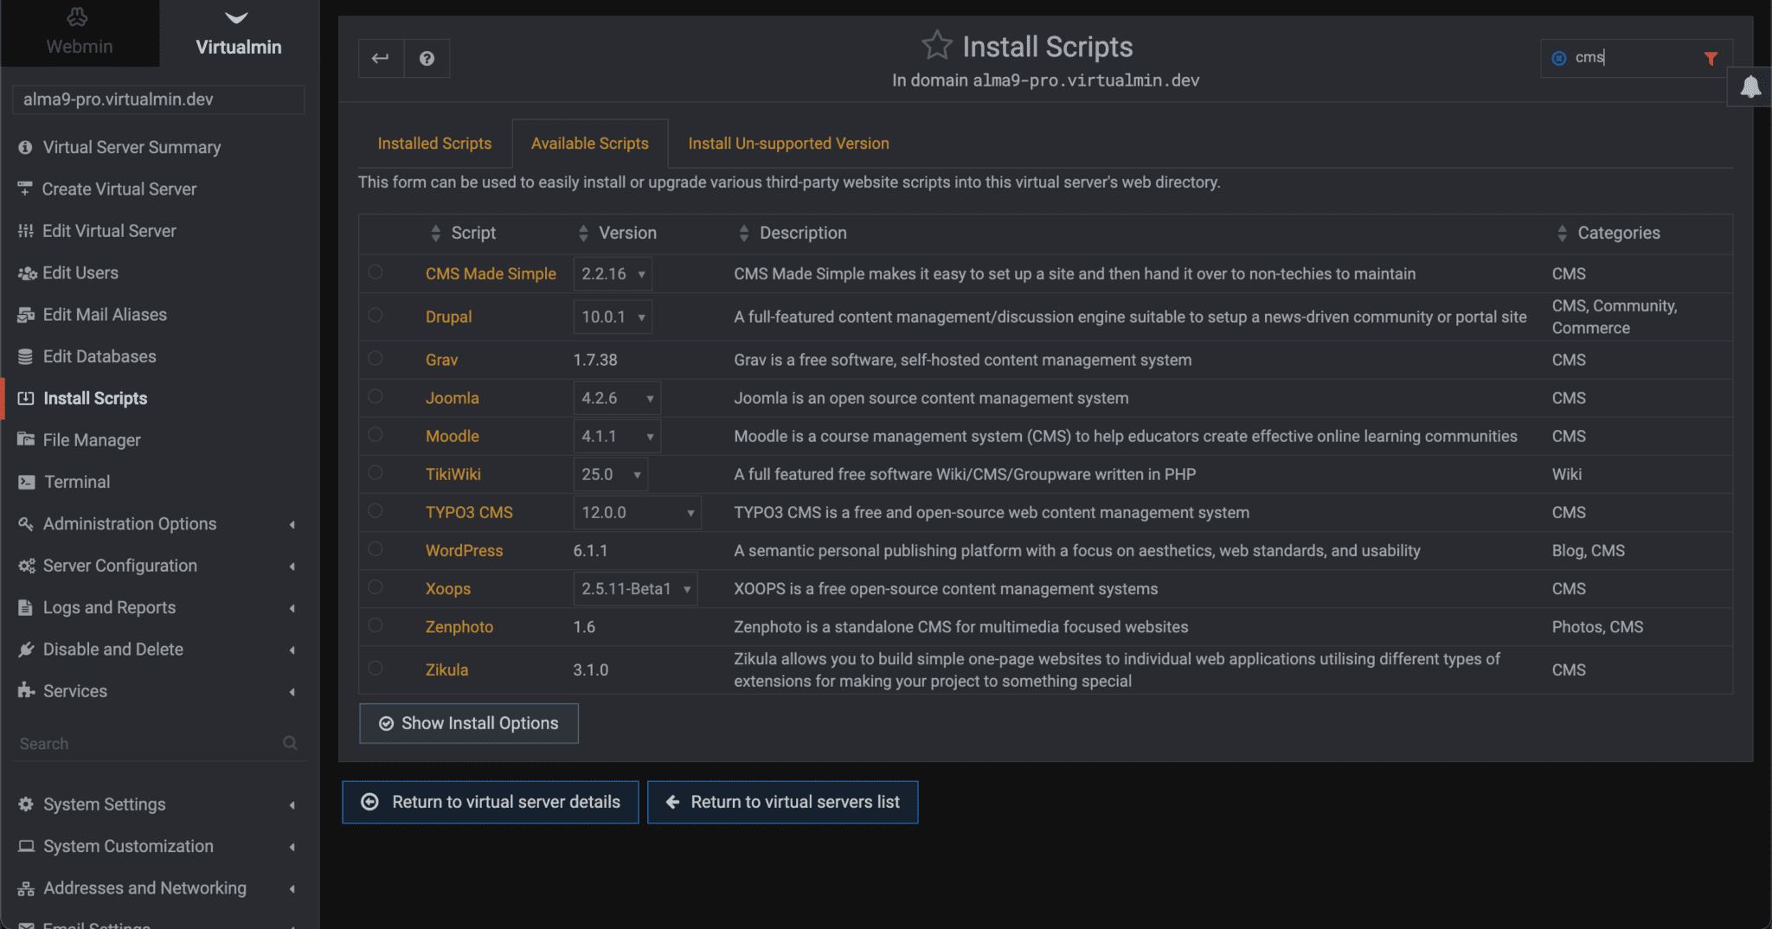This screenshot has height=929, width=1772.
Task: Open the alma9-pro.virtualmin.dev domain selector
Action: click(x=159, y=99)
